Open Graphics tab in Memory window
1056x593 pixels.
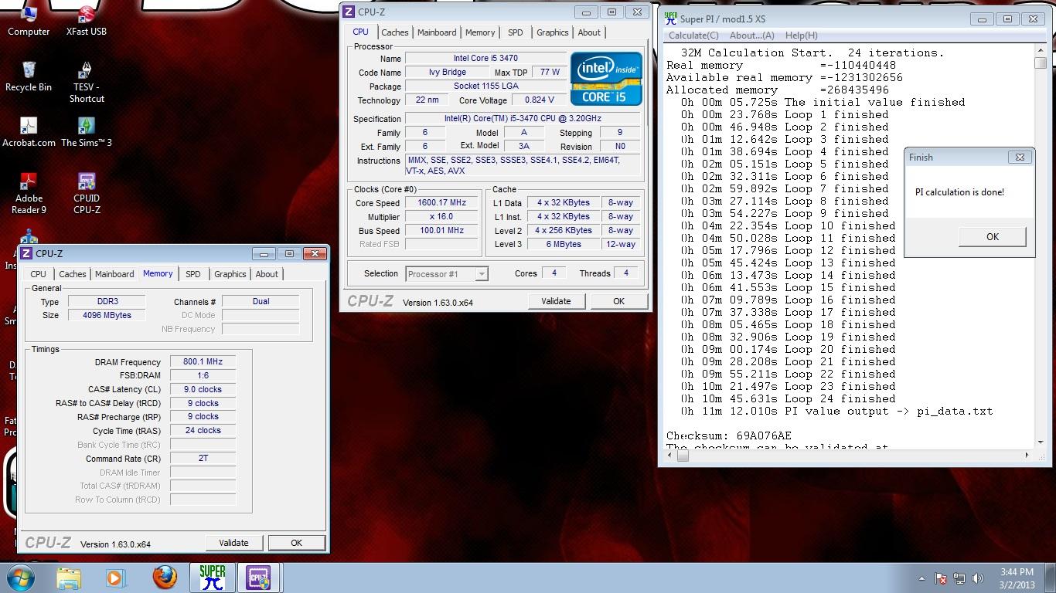click(x=230, y=274)
